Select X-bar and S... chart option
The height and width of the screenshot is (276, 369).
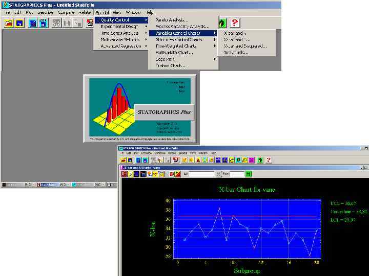tap(247, 40)
